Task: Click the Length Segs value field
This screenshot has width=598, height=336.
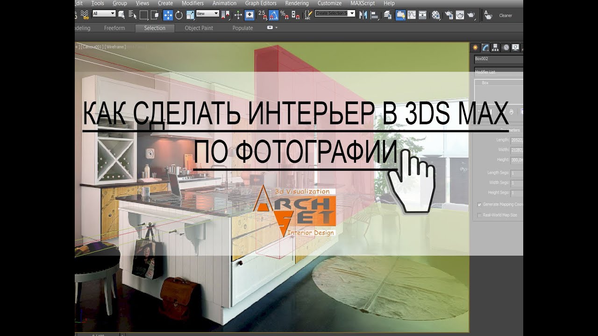Action: pos(517,173)
